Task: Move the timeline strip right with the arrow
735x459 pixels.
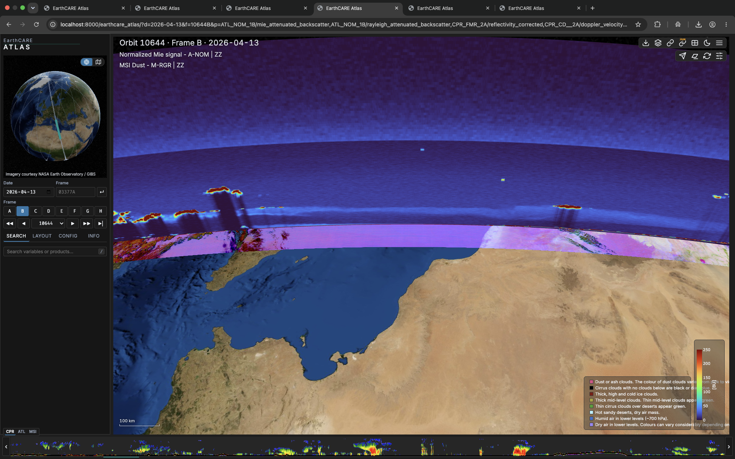Action: click(729, 447)
